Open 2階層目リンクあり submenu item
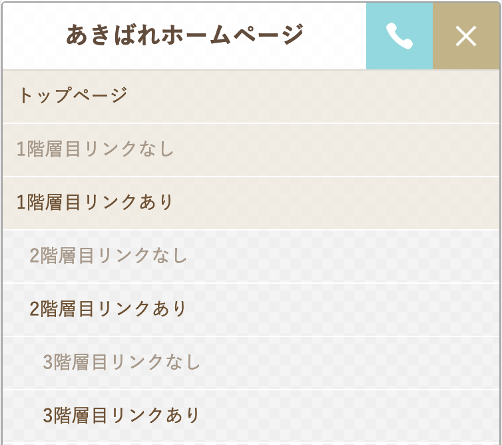The width and height of the screenshot is (502, 445). tap(251, 310)
